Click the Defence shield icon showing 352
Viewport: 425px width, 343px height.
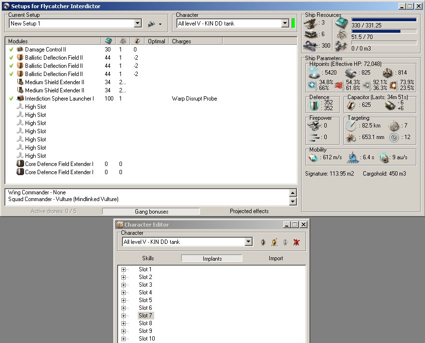(314, 105)
